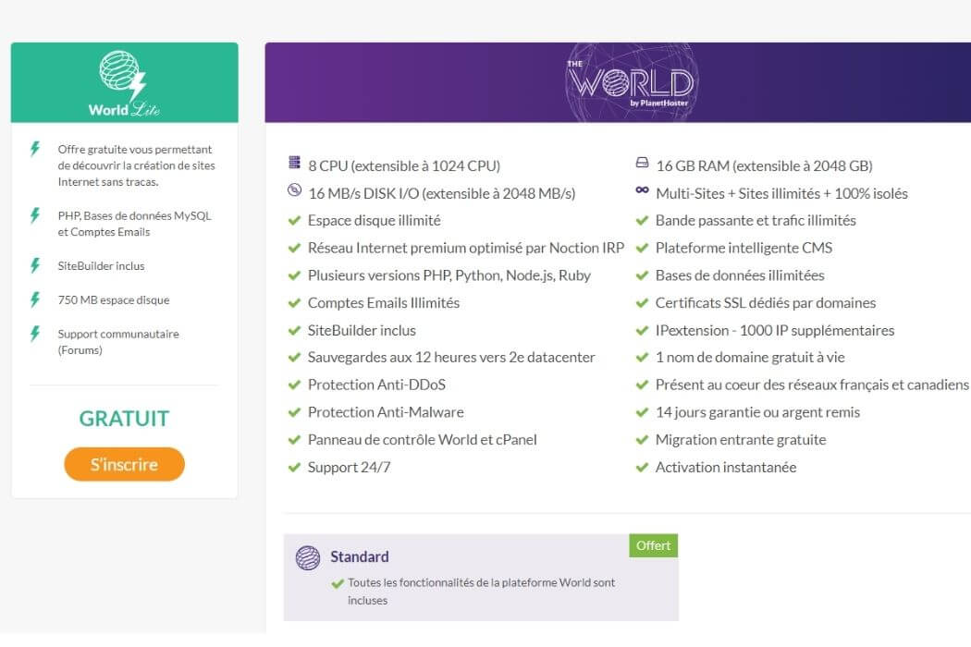Click text '8 CPU (extensible à 1024 CPU)'
Screen dimensions: 971x647
tap(404, 166)
